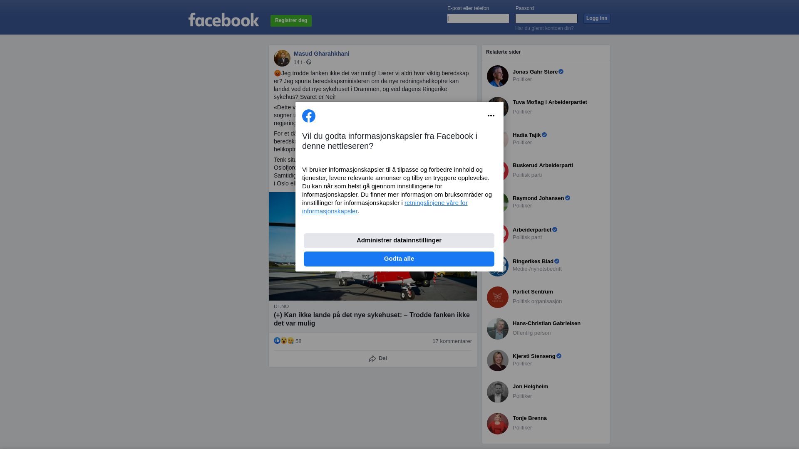799x449 pixels.
Task: Click the Logg inn button
Action: 597,19
